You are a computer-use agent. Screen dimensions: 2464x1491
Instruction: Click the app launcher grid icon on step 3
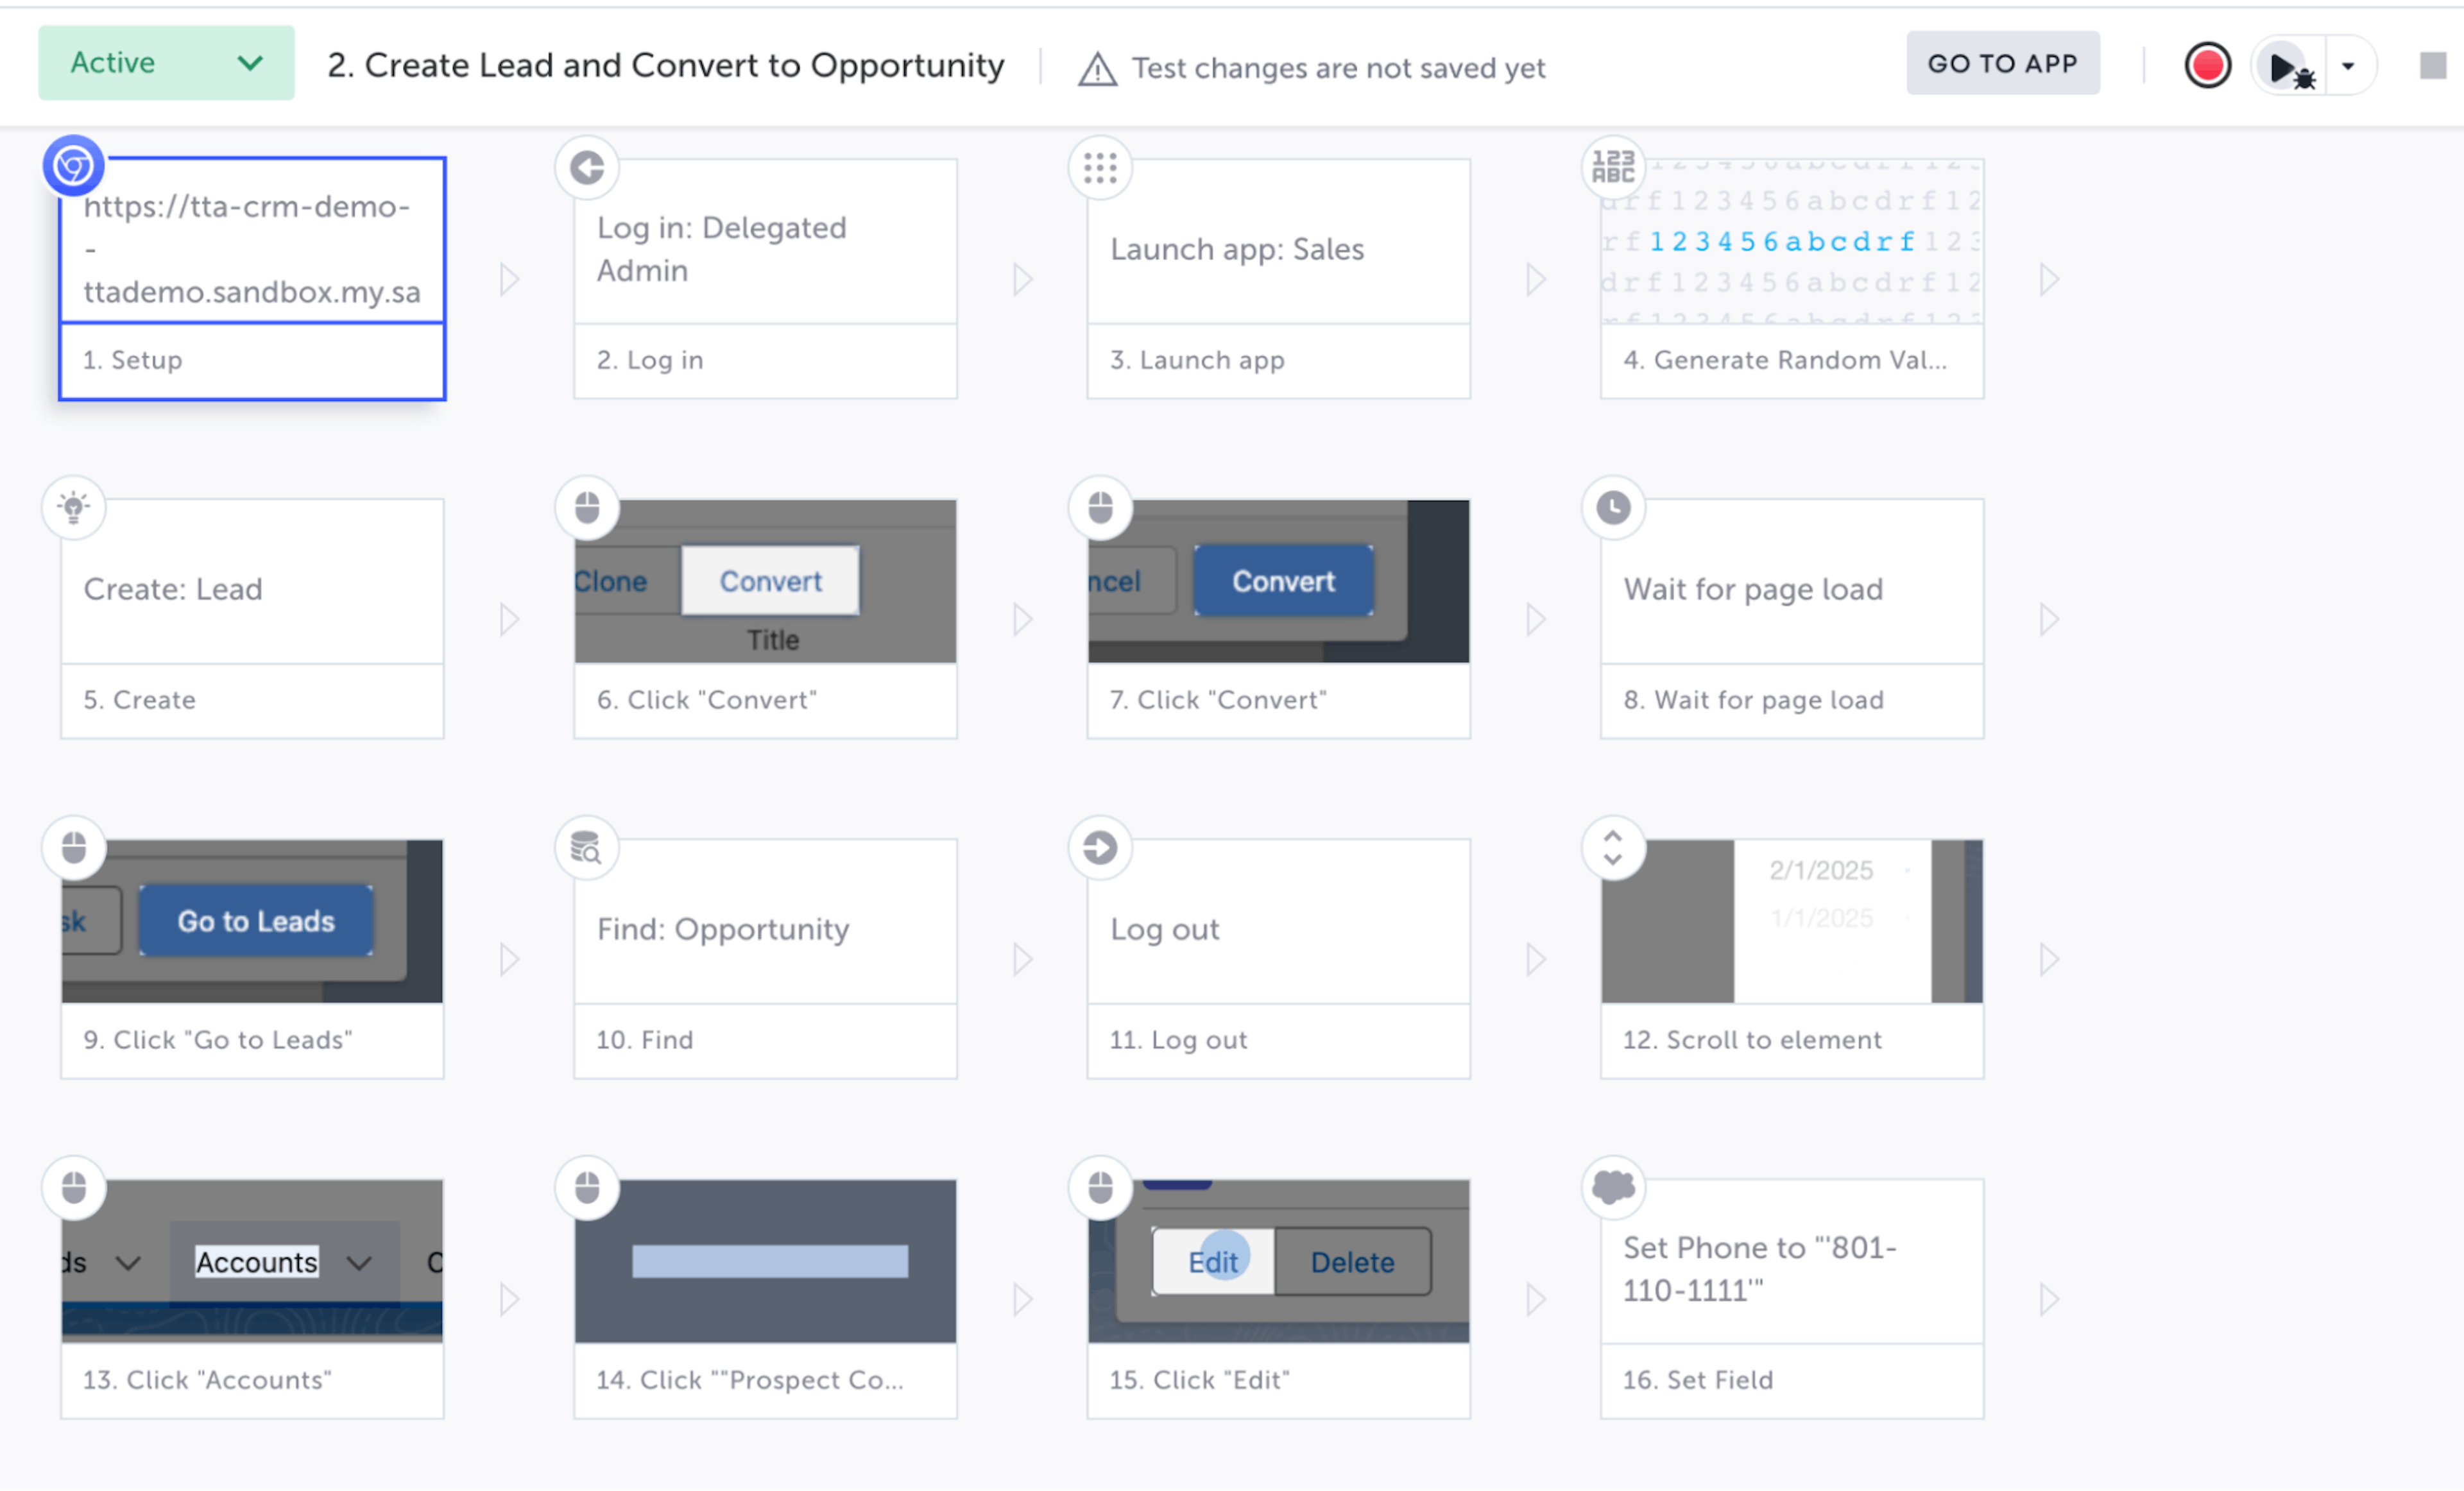click(x=1100, y=167)
